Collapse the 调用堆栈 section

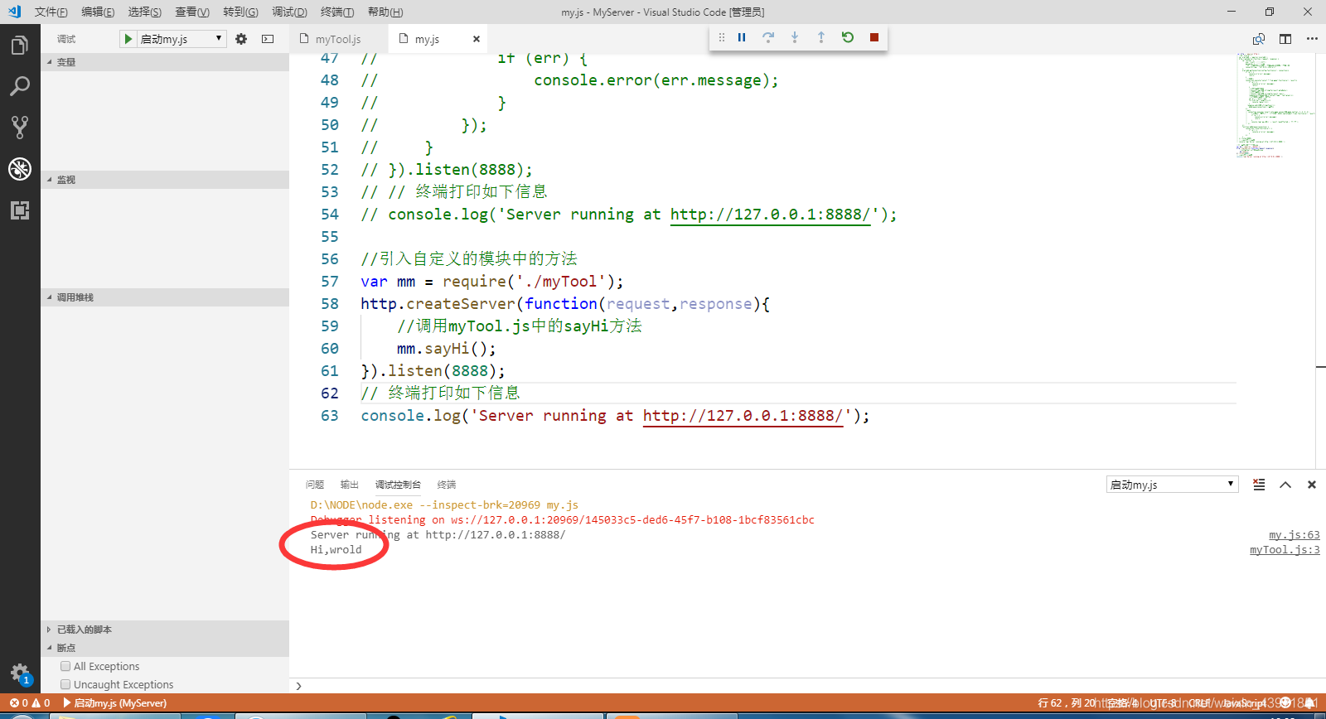pyautogui.click(x=165, y=297)
